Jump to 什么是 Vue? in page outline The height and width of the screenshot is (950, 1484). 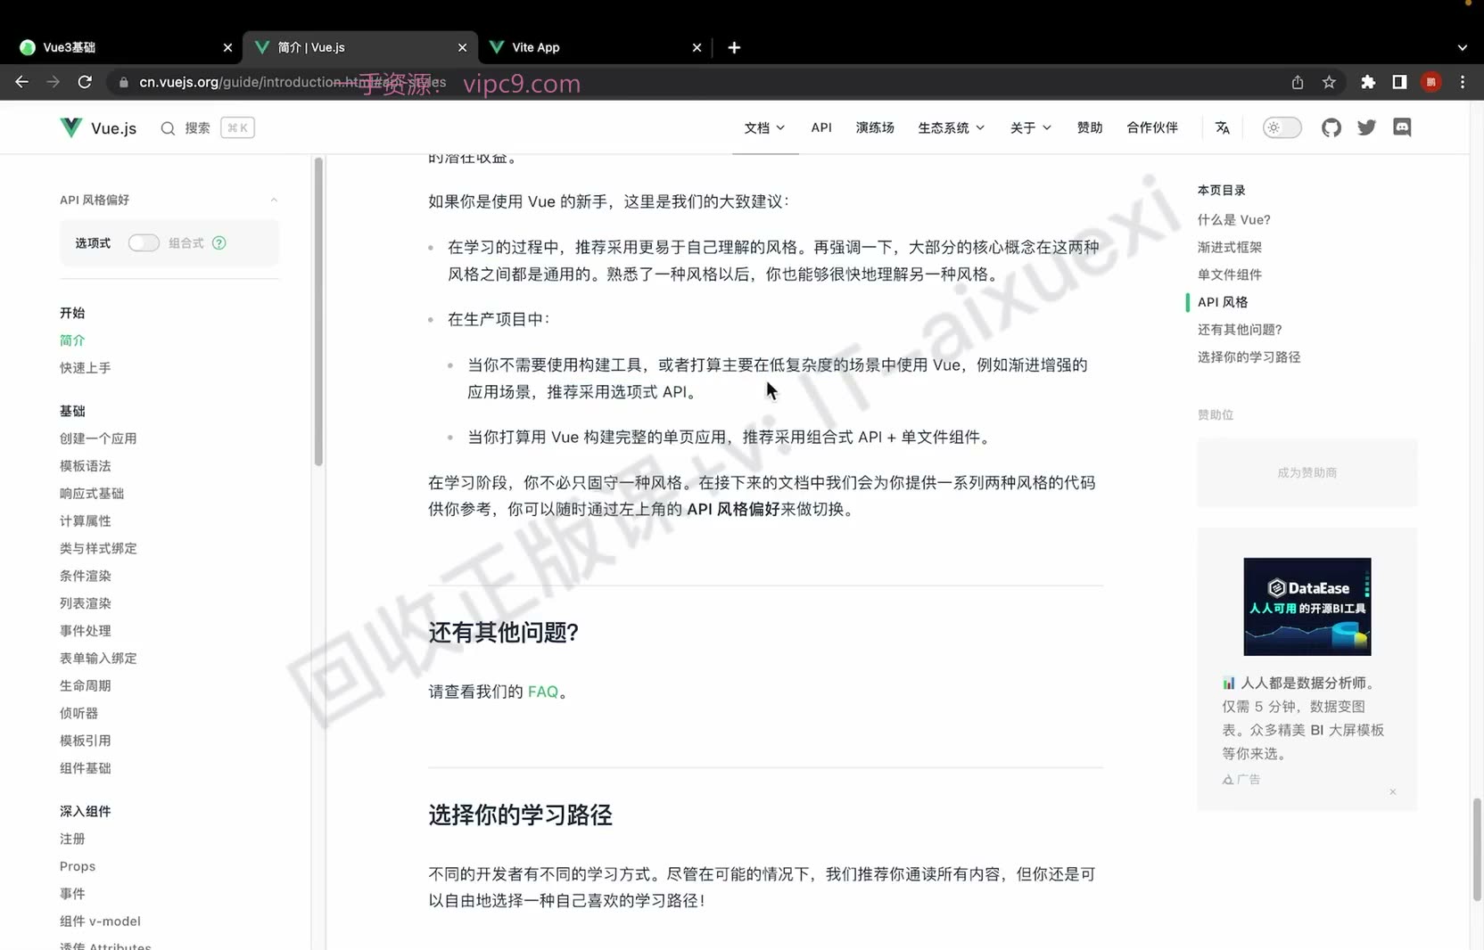1233,219
